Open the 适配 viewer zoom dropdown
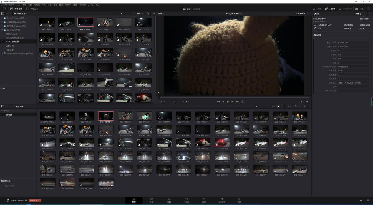 [162, 14]
